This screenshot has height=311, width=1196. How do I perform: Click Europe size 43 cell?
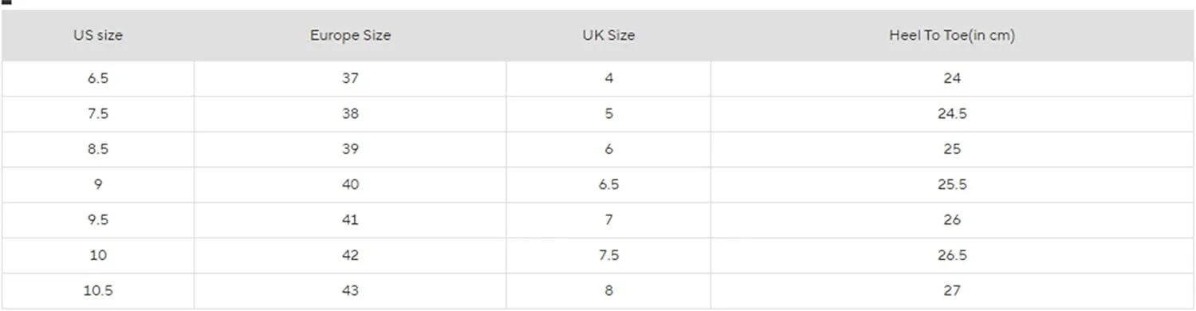coord(350,291)
